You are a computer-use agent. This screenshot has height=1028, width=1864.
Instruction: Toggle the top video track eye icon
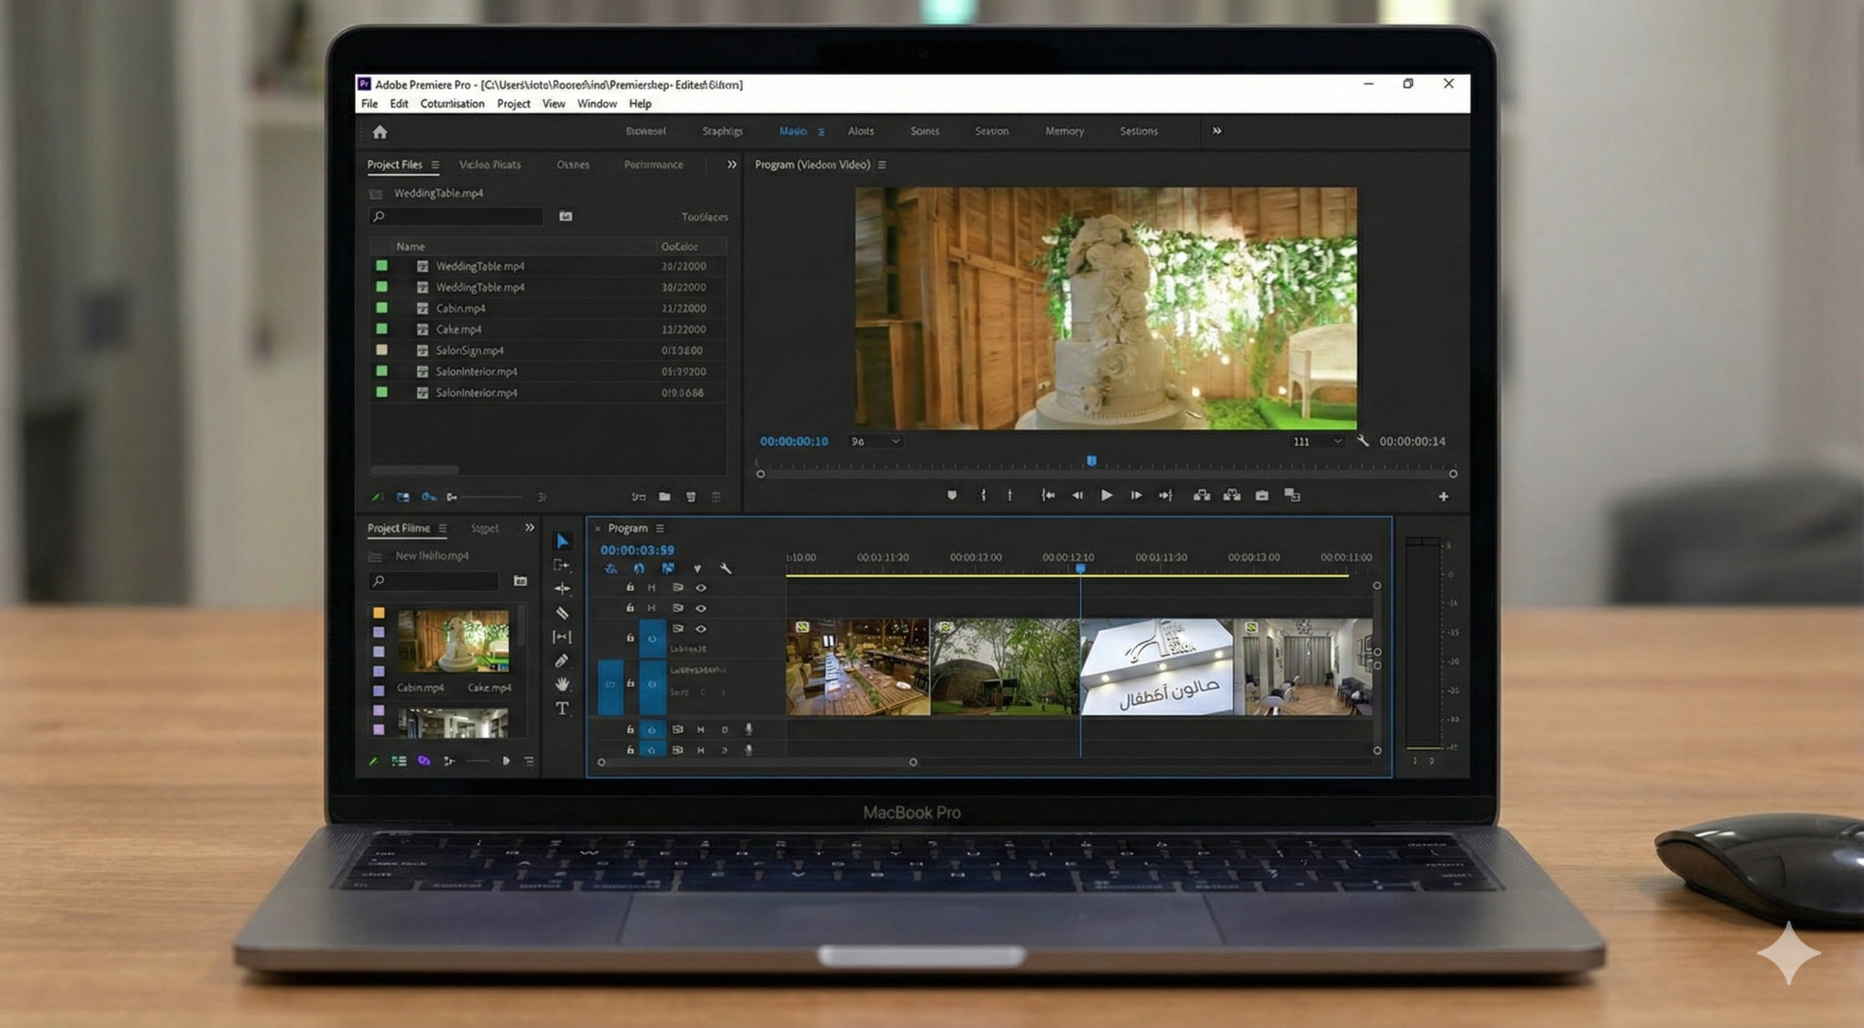click(x=701, y=588)
